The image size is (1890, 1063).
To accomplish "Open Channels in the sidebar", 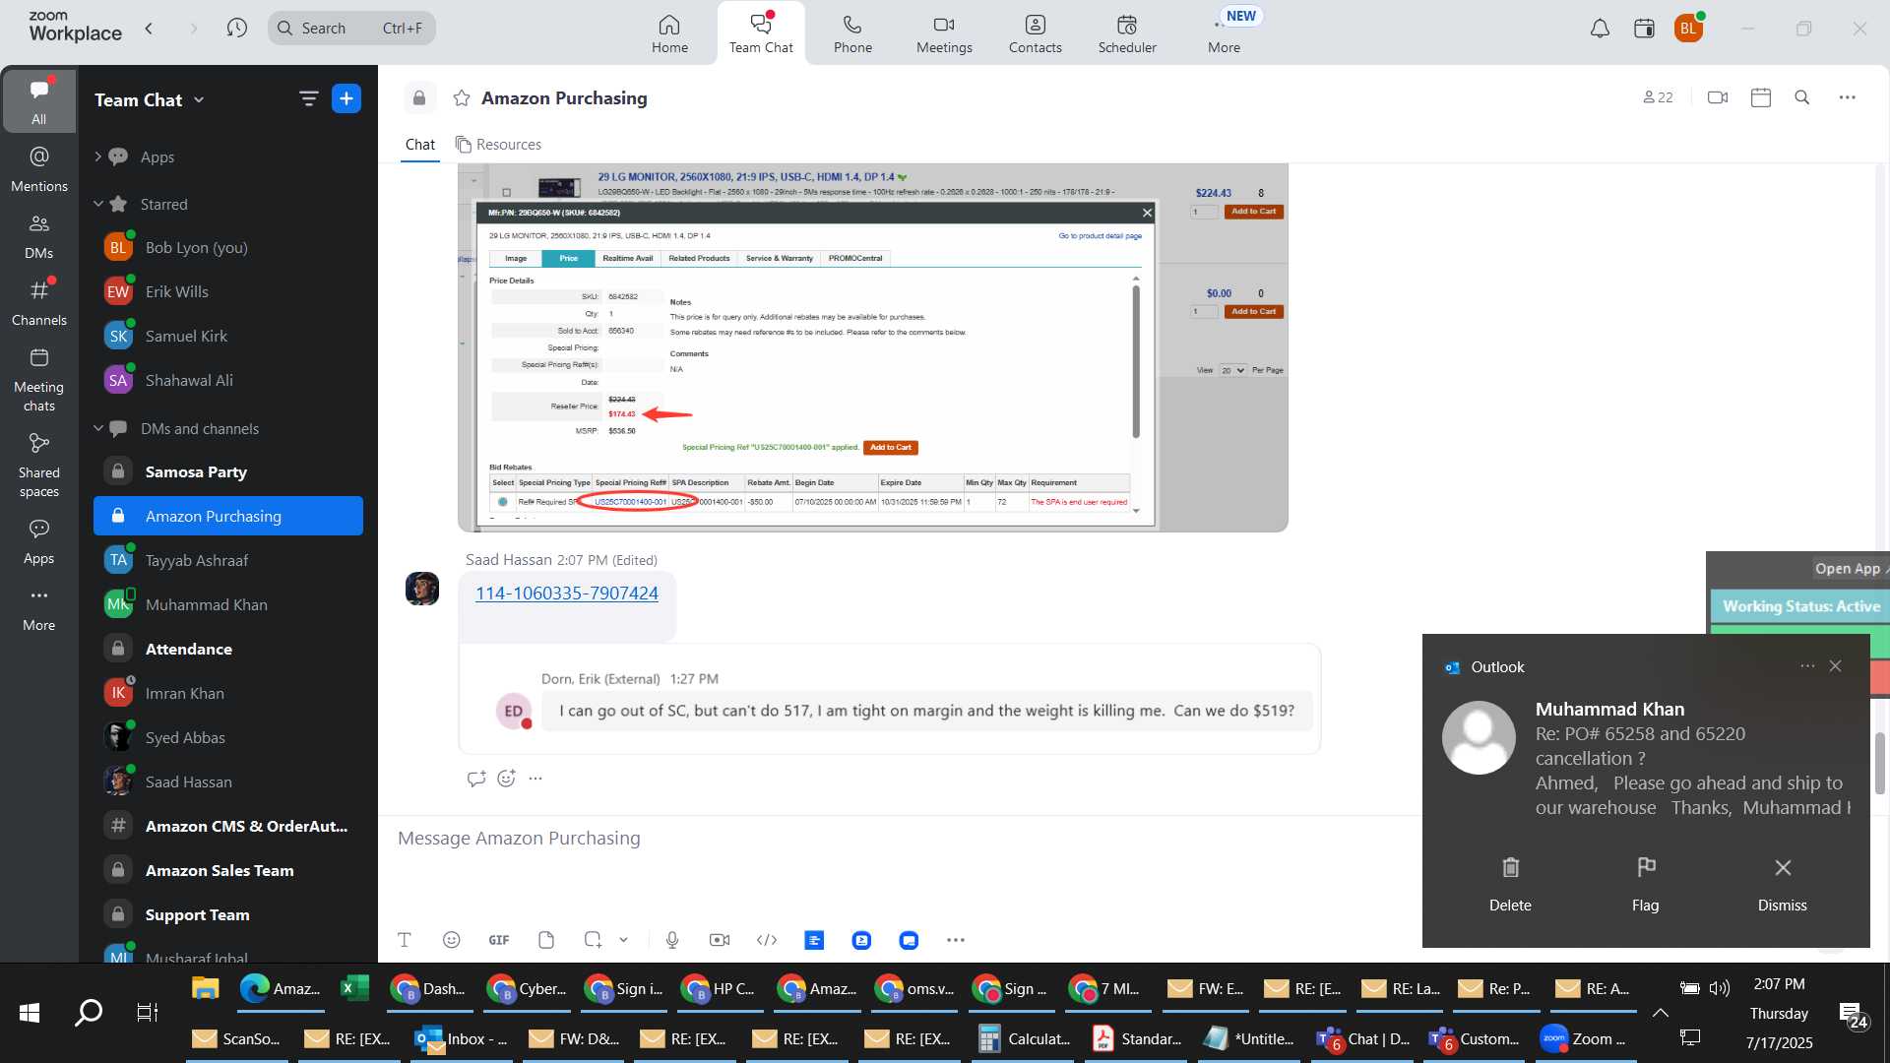I will click(x=39, y=302).
